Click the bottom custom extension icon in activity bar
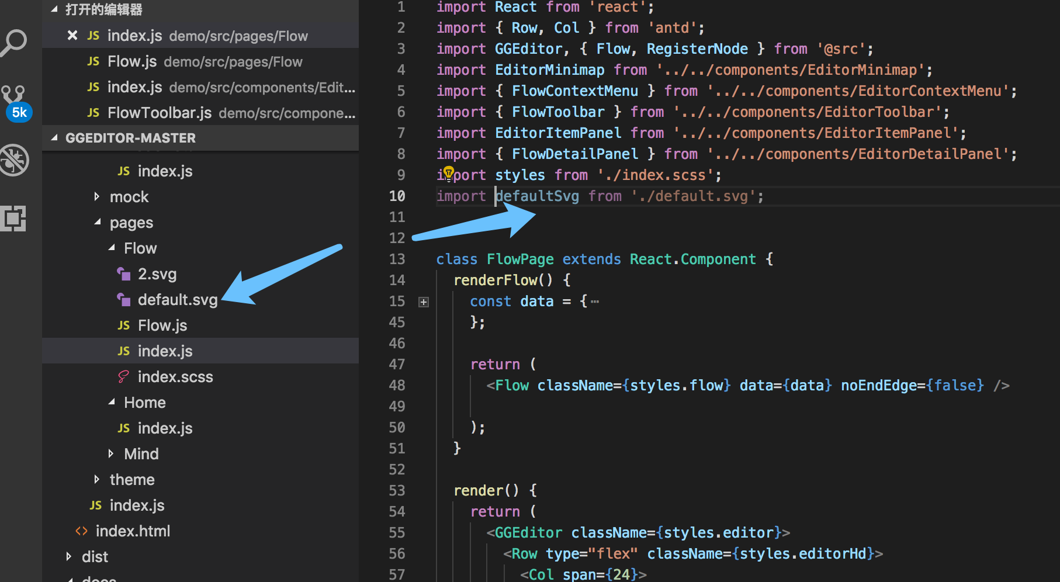 [x=14, y=218]
